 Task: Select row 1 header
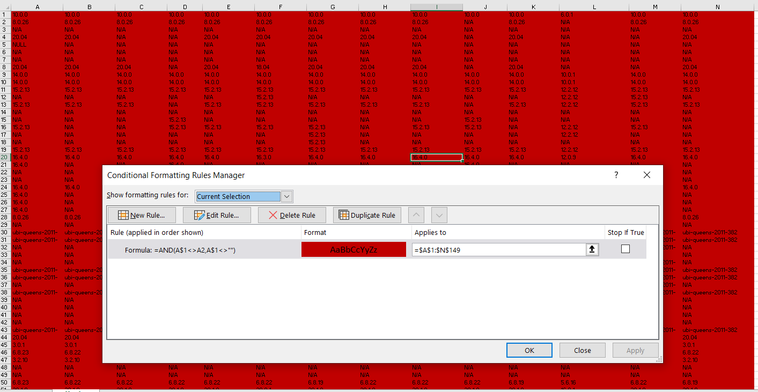[x=5, y=14]
